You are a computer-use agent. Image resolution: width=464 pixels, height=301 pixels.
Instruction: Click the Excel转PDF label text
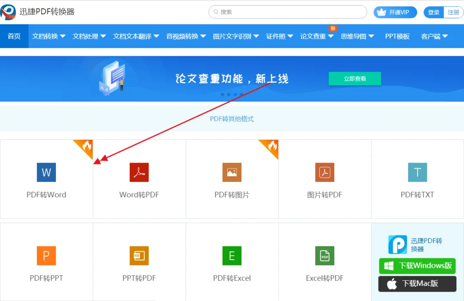coord(325,278)
